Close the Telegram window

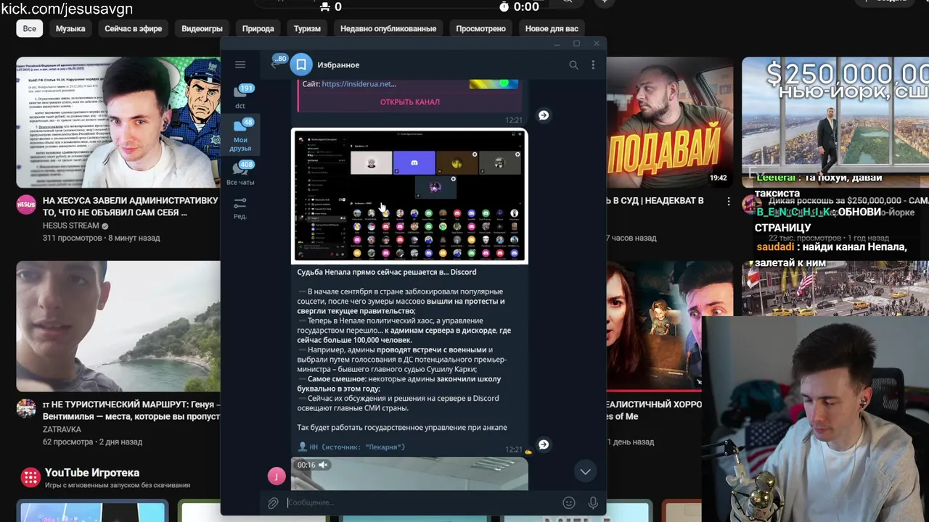597,43
